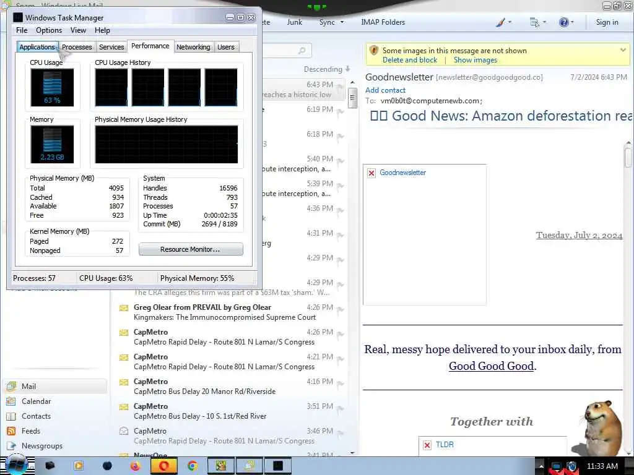Click the Resource Monitor button
This screenshot has width=634, height=475.
click(x=191, y=249)
